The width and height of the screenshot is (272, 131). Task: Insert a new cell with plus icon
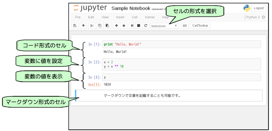pyautogui.click(x=83, y=26)
